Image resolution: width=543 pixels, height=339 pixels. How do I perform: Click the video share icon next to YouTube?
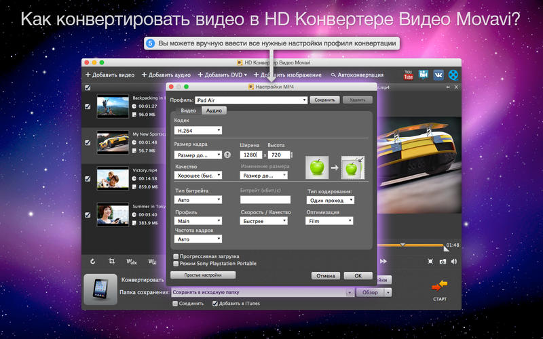click(x=423, y=75)
